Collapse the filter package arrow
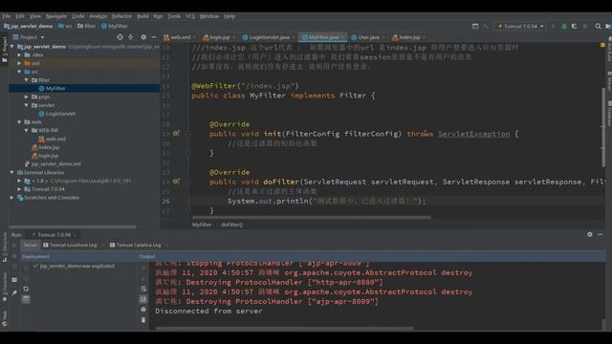612x344 pixels. pos(27,80)
